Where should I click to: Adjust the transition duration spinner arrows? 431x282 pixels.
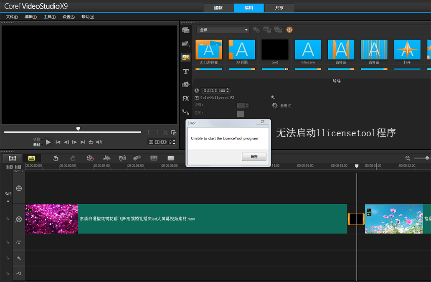click(x=228, y=90)
